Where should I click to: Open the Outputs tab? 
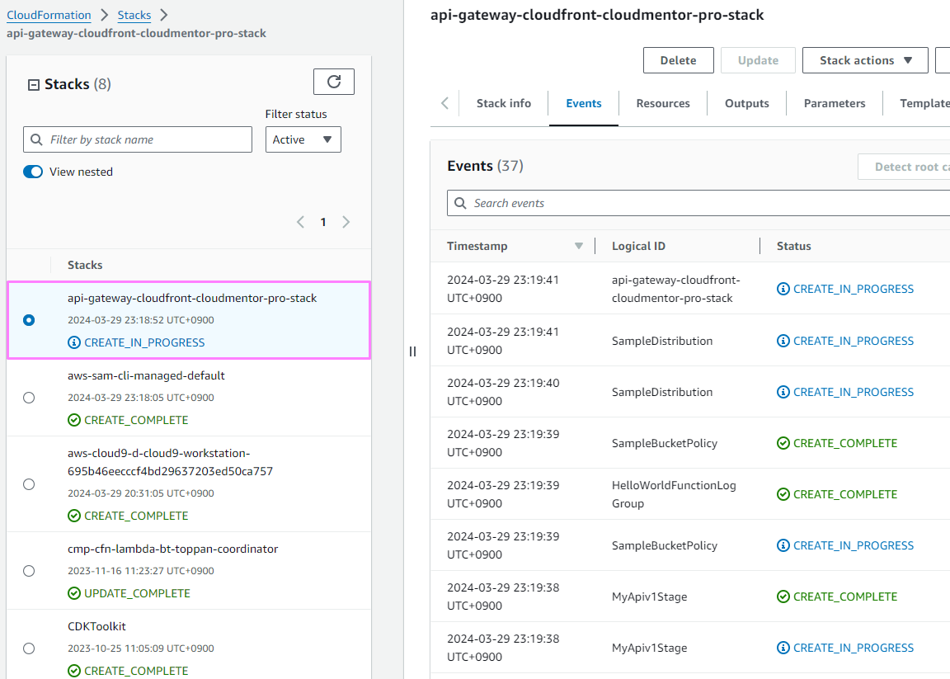point(746,103)
